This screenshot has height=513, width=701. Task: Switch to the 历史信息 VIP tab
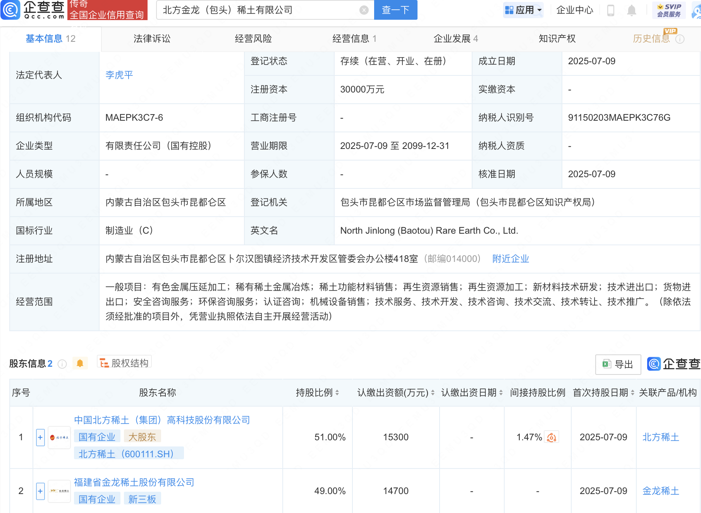(x=651, y=39)
